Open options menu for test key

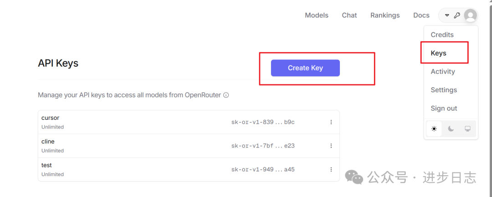(x=331, y=169)
